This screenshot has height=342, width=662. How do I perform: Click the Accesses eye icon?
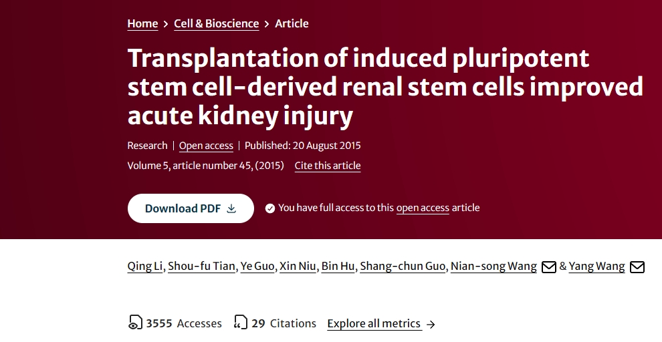tap(135, 323)
